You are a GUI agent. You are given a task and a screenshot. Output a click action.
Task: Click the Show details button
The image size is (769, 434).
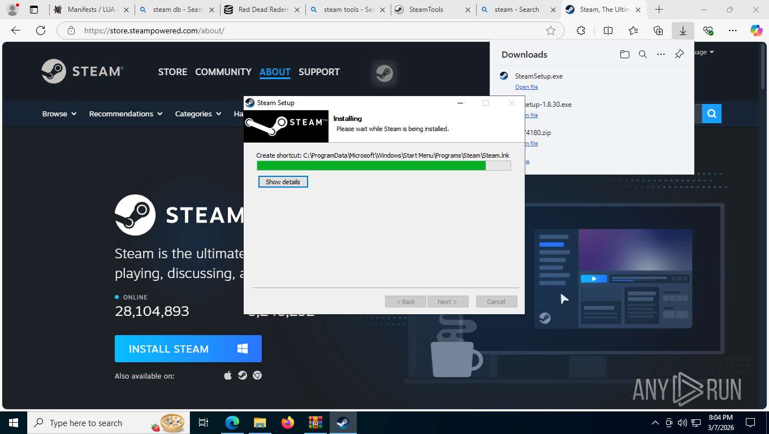pos(283,182)
